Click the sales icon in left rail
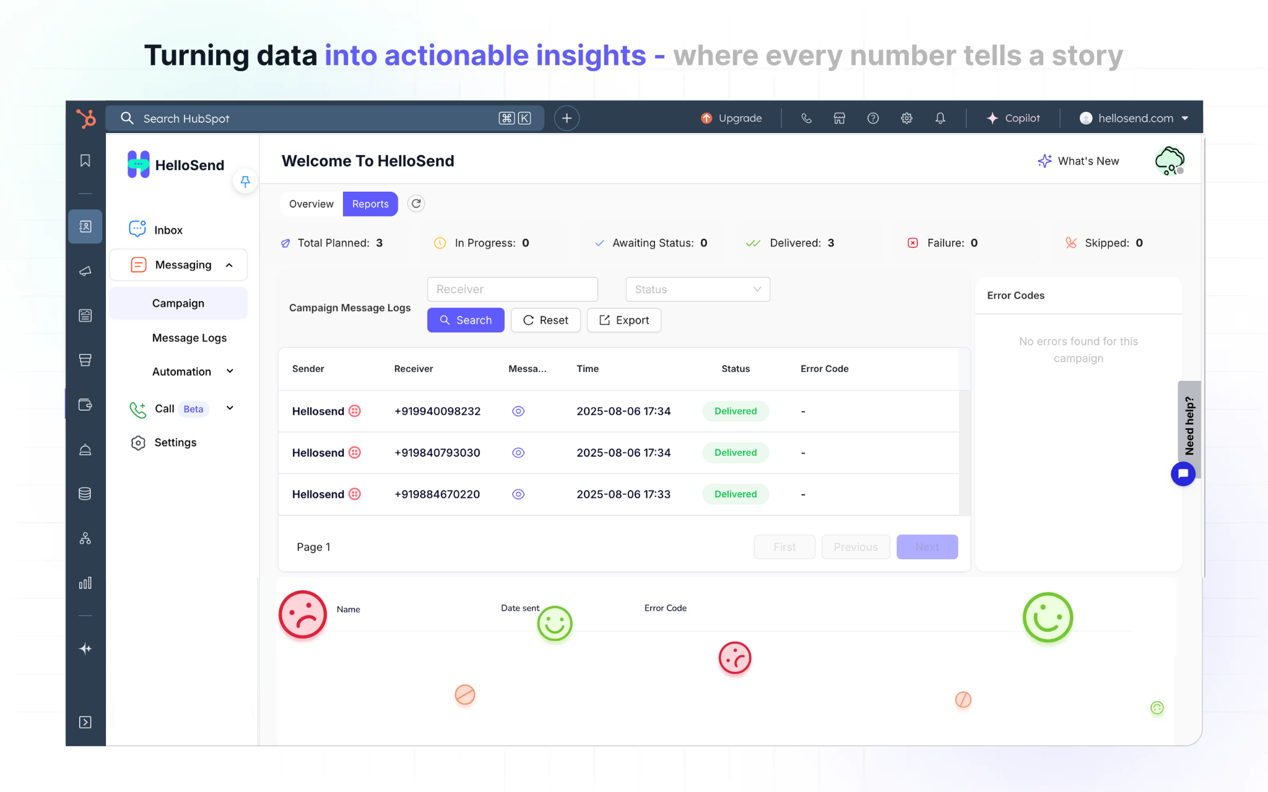Viewport: 1268px width, 792px height. (x=85, y=360)
